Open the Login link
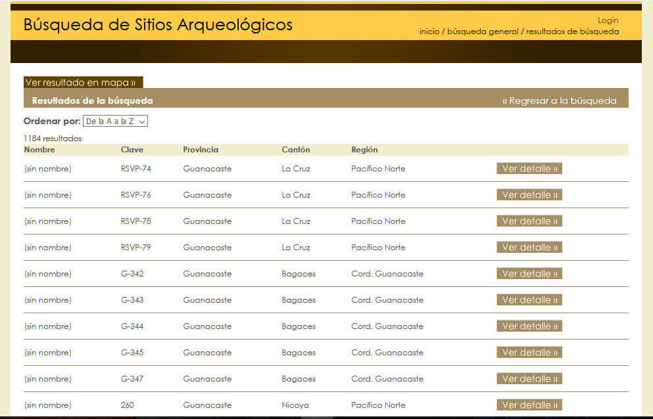The height and width of the screenshot is (419, 653). click(608, 20)
